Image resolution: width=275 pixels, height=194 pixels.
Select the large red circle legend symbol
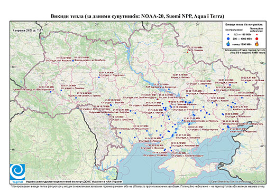(x=257, y=38)
